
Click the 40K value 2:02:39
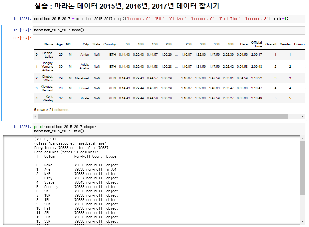pos(228,55)
